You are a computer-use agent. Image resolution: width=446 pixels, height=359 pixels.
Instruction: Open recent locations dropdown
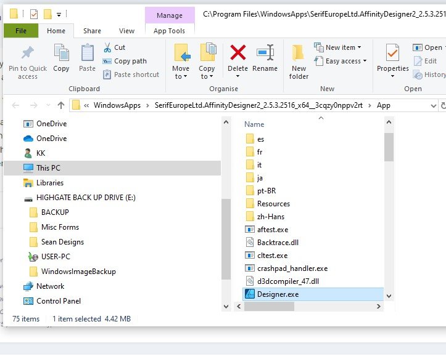point(48,106)
